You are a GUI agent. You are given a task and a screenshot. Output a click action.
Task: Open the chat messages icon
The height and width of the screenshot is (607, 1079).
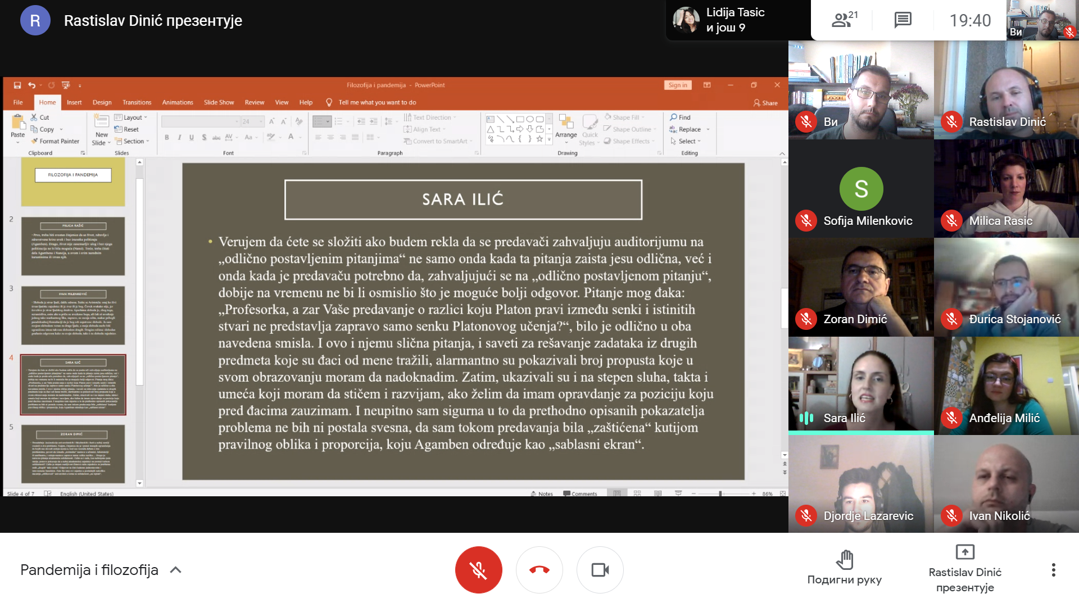click(x=903, y=20)
